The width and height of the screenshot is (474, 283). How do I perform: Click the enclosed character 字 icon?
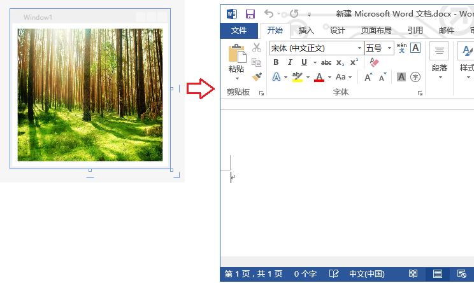(x=415, y=77)
